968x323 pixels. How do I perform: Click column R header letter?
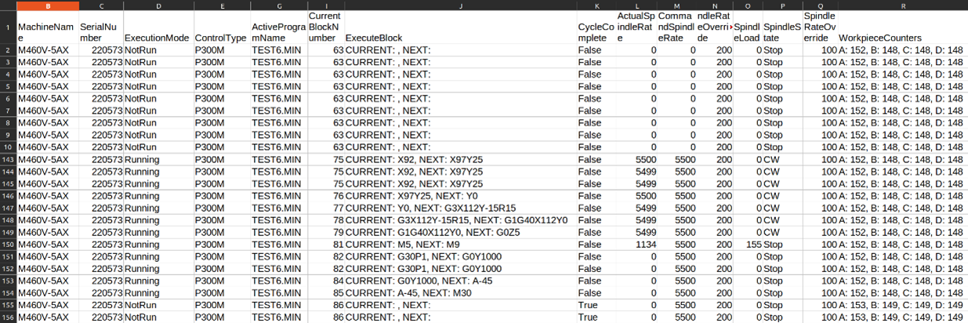click(x=902, y=5)
